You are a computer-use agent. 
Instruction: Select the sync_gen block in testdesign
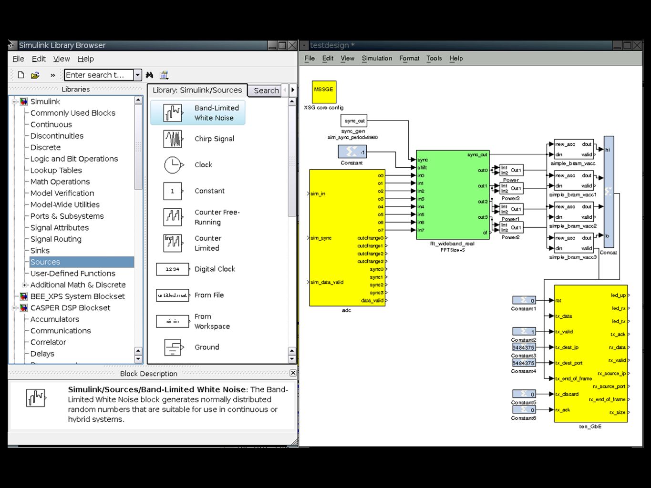point(354,121)
